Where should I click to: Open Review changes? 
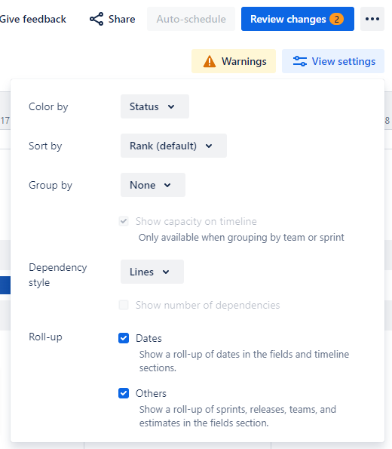[x=298, y=19]
